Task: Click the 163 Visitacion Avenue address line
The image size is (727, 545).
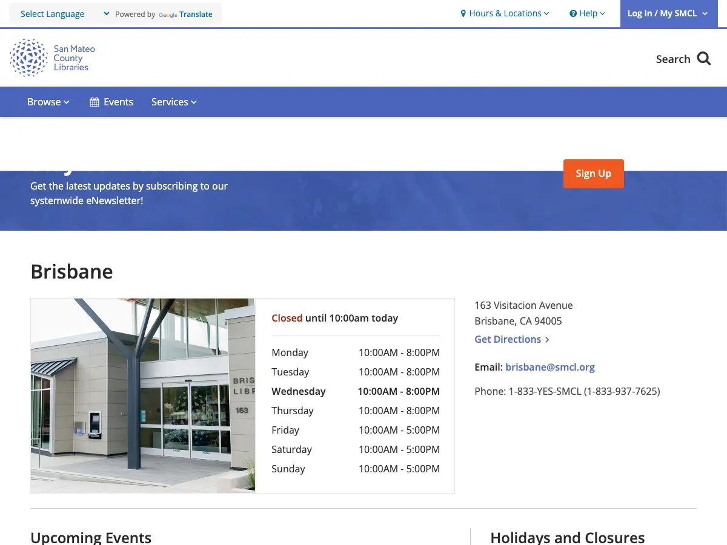Action: click(523, 305)
